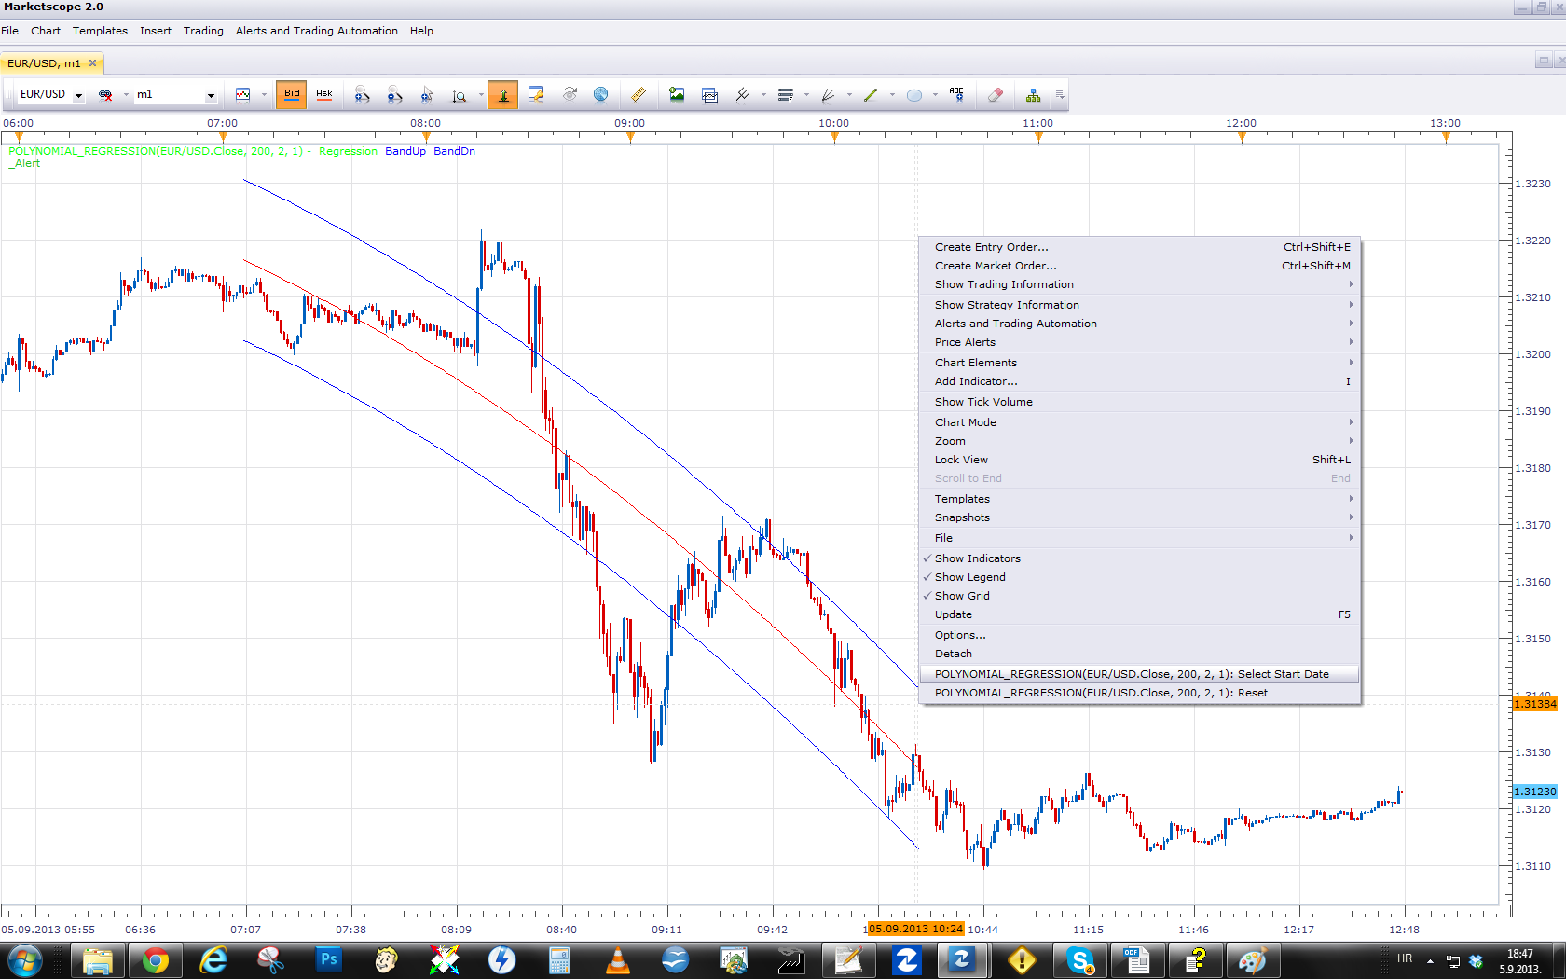
Task: Open Photoshop from the taskbar
Action: pyautogui.click(x=328, y=960)
